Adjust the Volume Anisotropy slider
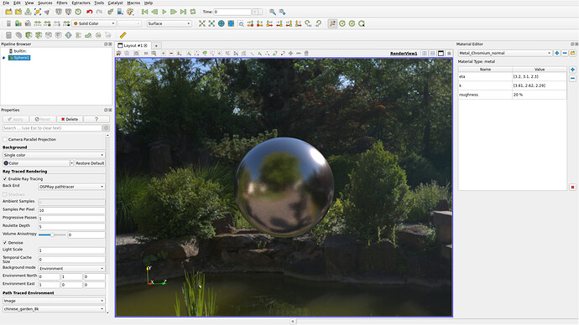 point(52,235)
